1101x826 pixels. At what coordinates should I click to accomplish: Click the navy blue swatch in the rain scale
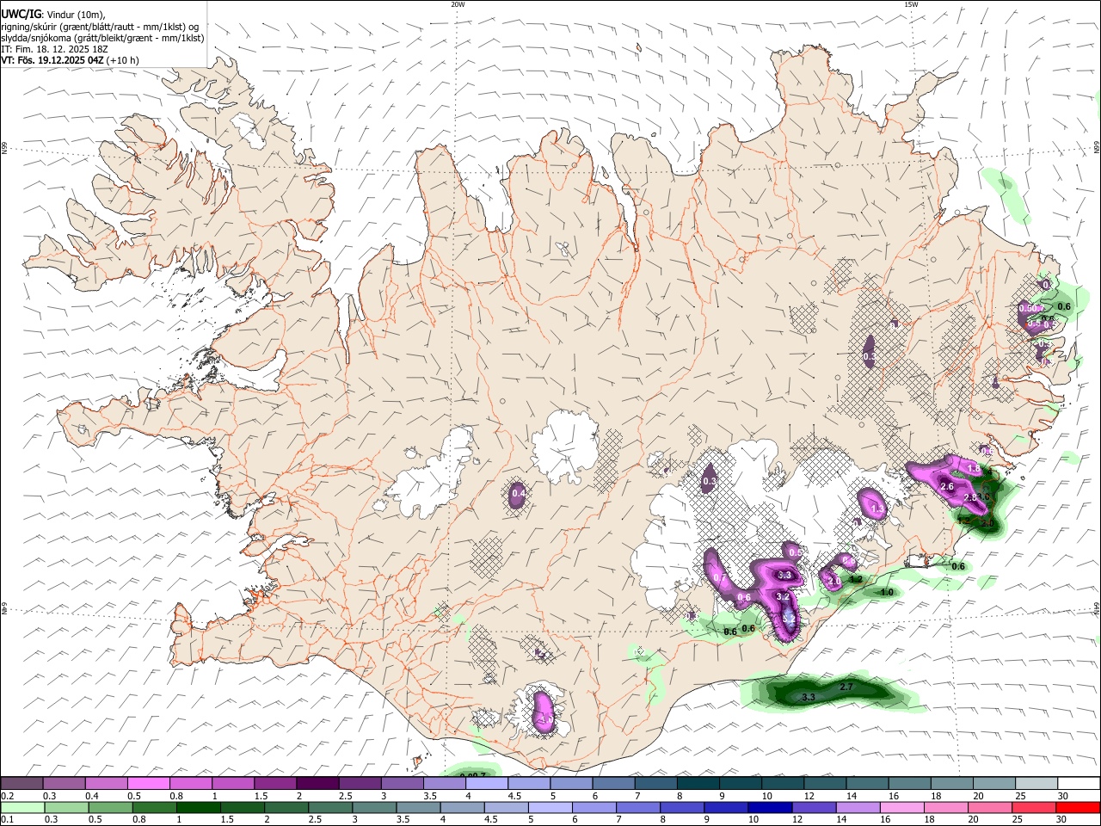pyautogui.click(x=769, y=807)
